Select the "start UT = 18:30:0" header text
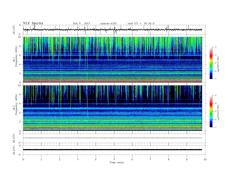Image resolution: width=231 pixels, height=179 pixels. (141, 23)
